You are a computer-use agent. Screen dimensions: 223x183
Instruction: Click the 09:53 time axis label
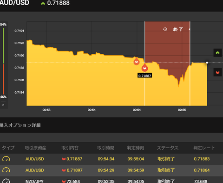[46, 110]
